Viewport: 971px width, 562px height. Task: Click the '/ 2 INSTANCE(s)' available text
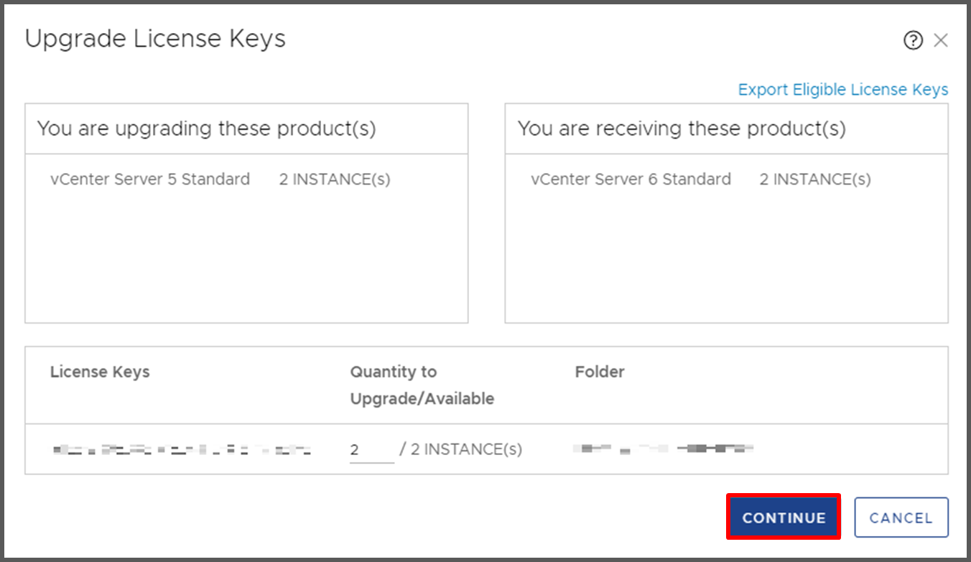tap(460, 450)
